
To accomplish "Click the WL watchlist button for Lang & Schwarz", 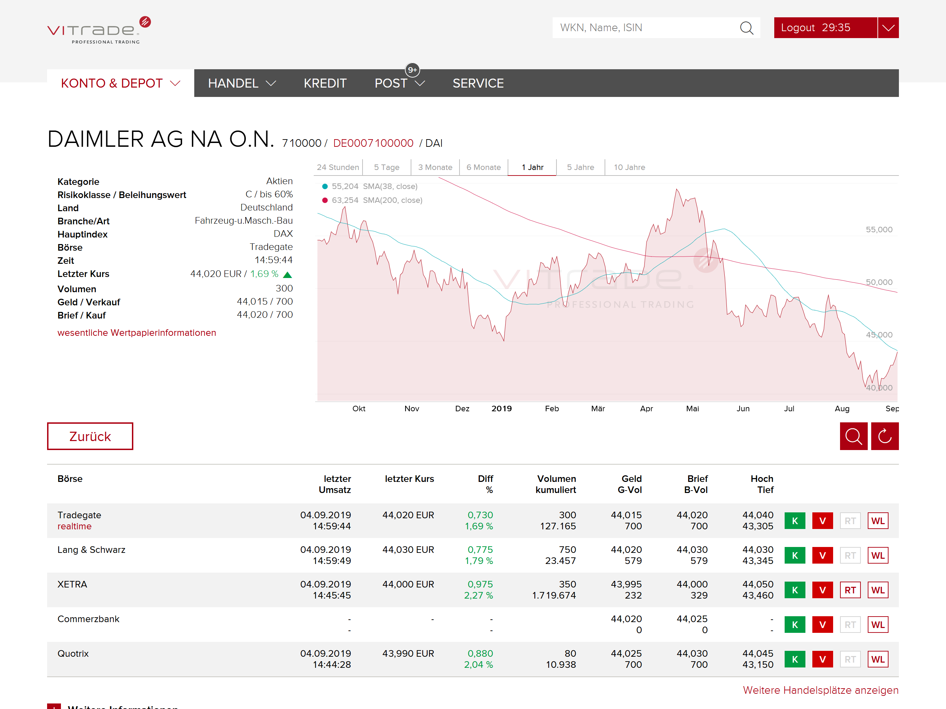I will coord(877,556).
